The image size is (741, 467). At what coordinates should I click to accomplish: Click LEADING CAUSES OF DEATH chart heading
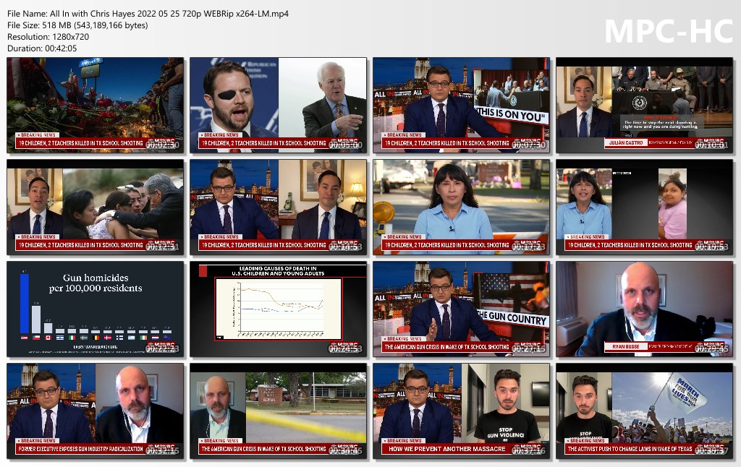click(x=278, y=270)
